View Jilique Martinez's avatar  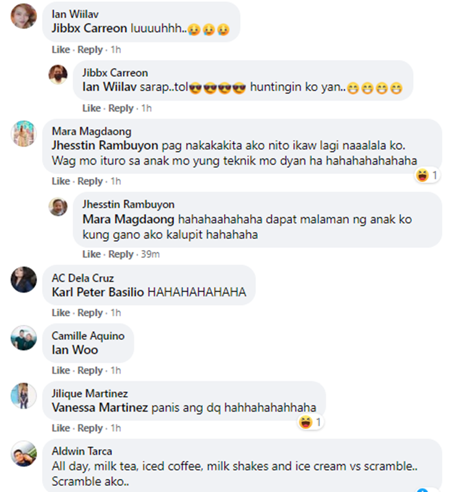(24, 395)
